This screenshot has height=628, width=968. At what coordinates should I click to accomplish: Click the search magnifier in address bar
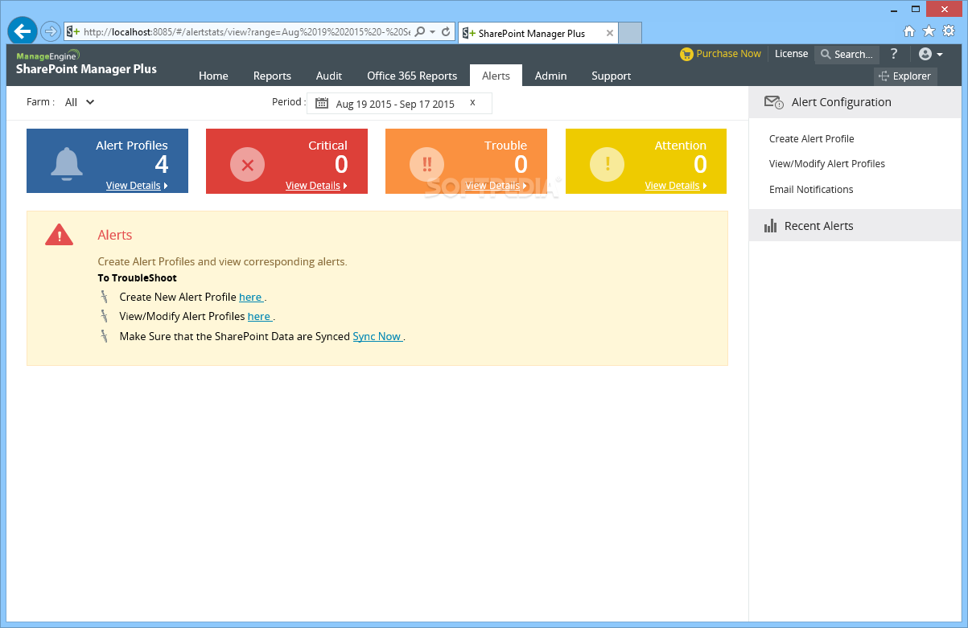click(x=419, y=32)
